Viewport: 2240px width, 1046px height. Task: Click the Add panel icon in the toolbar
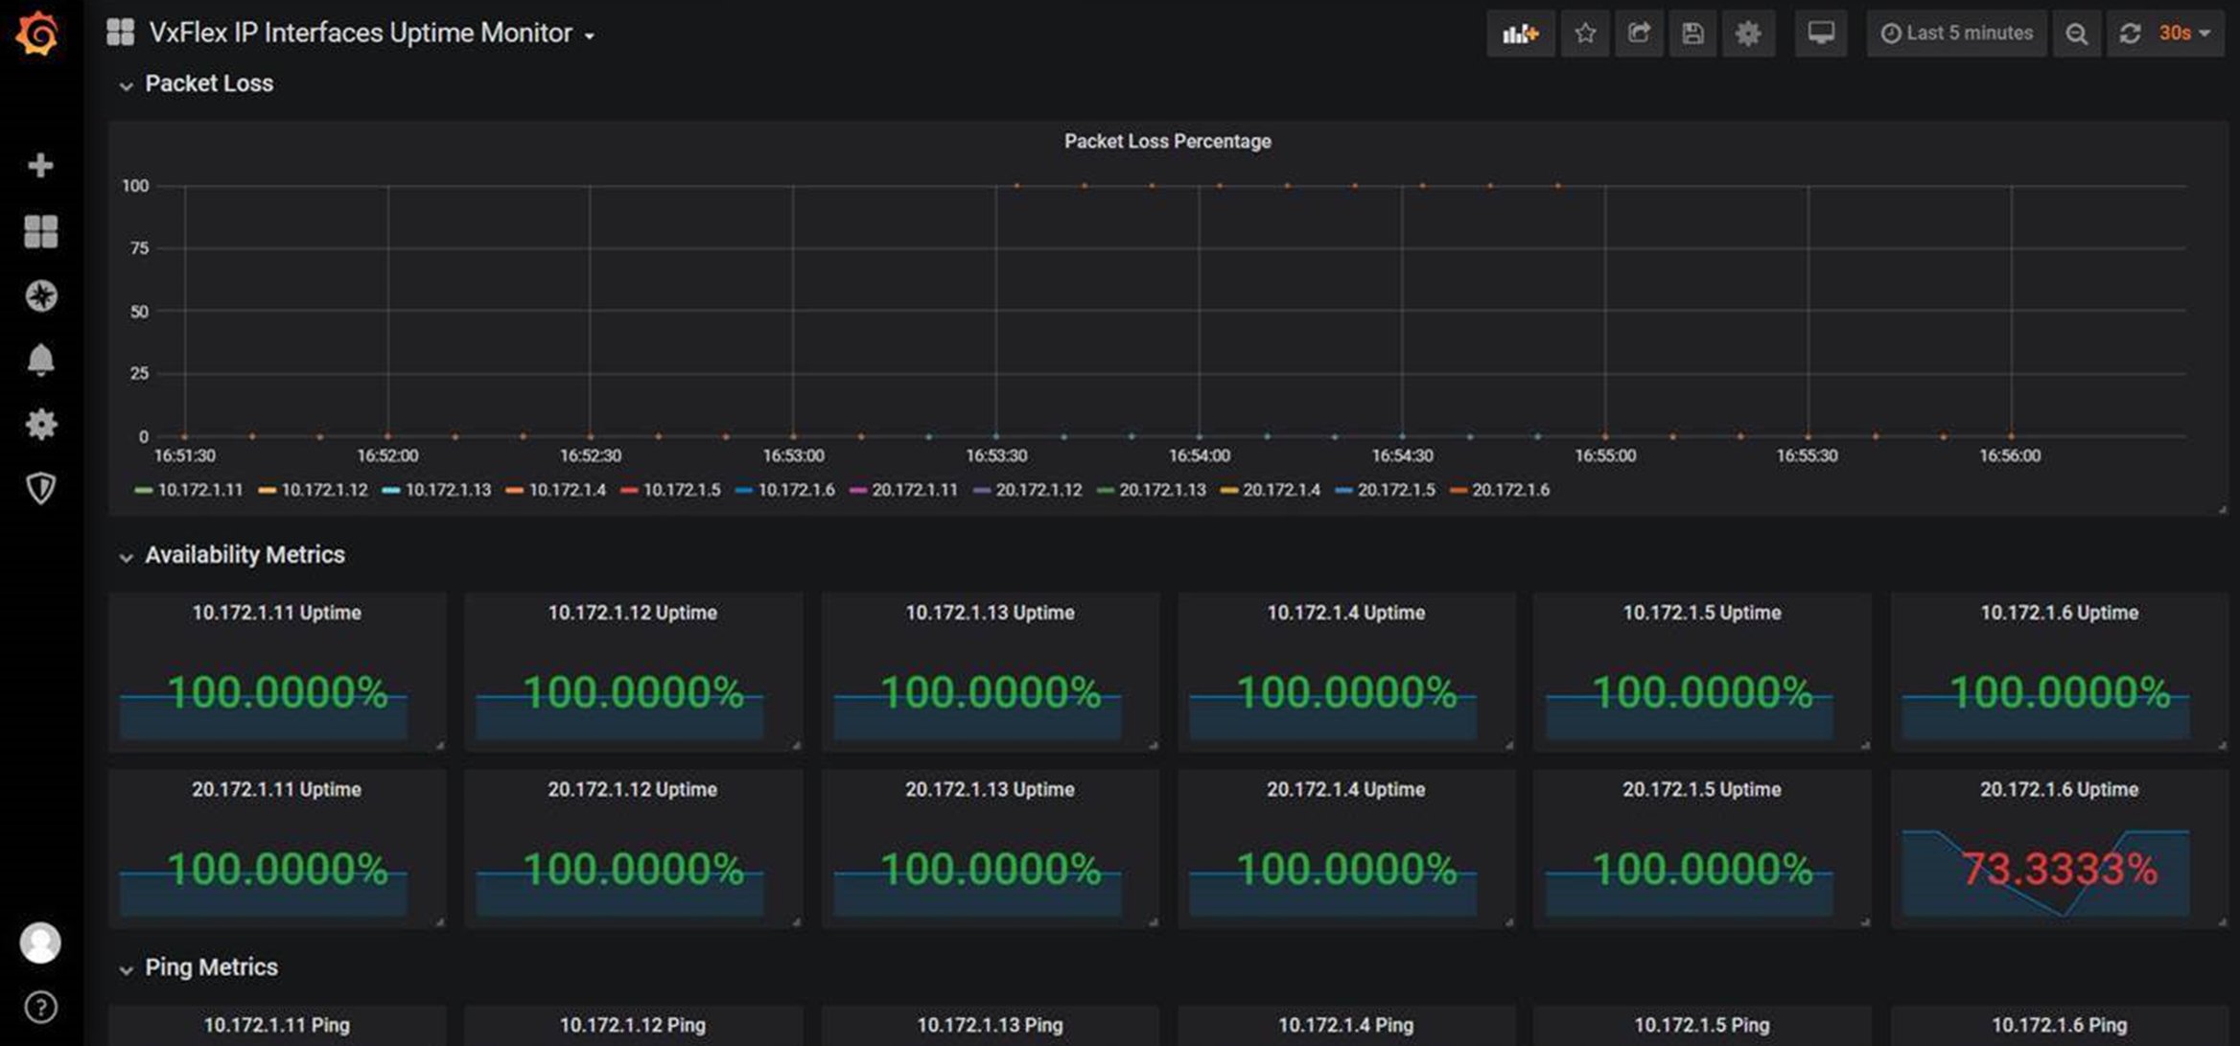coord(1521,33)
